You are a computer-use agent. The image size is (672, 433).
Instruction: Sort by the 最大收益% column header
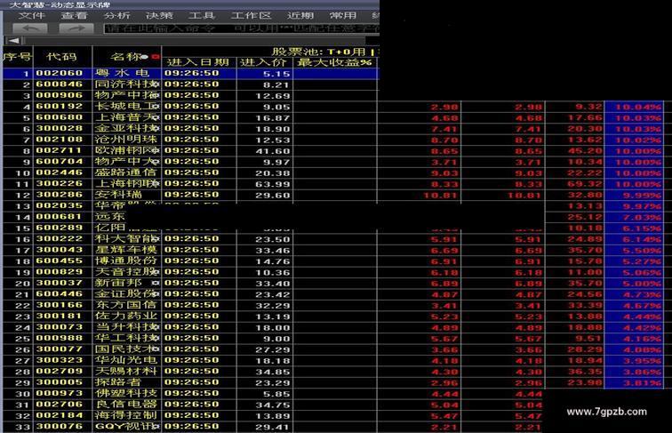point(334,62)
